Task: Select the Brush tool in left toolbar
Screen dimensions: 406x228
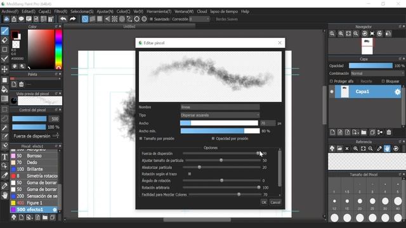Action: (x=4, y=31)
